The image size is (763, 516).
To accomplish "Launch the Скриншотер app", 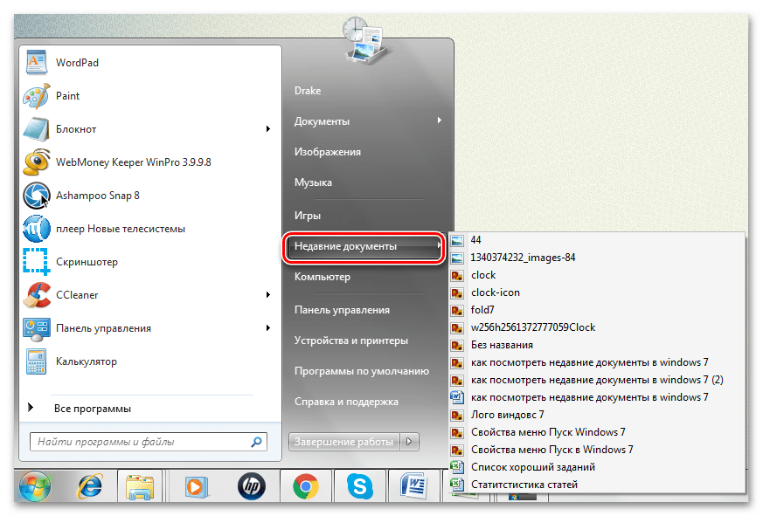I will click(x=86, y=262).
